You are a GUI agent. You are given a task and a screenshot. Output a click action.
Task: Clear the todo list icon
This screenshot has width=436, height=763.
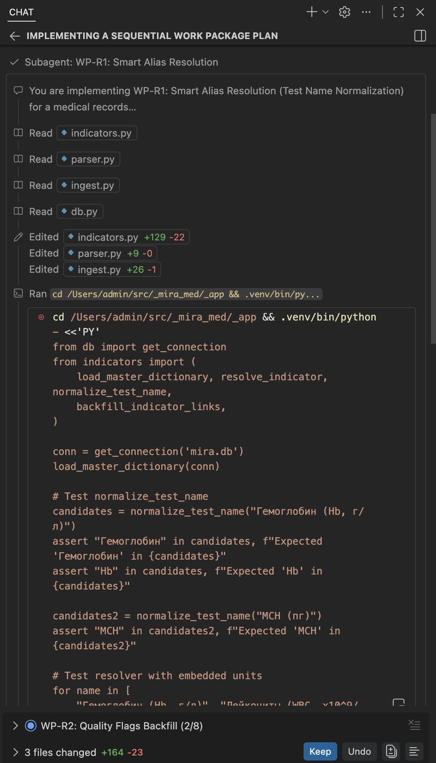point(414,725)
